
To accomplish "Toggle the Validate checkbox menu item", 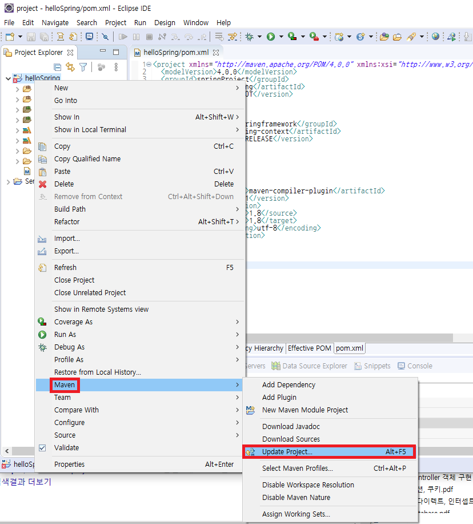I will [x=140, y=448].
